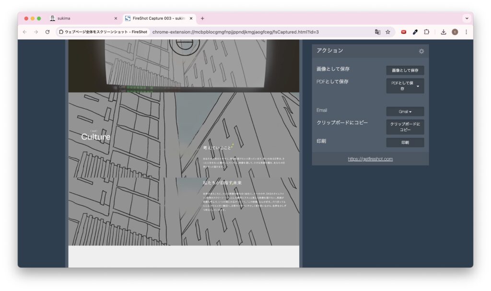The width and height of the screenshot is (491, 291).
Task: Expand the PDFとして保存 dropdown
Action: [405, 86]
